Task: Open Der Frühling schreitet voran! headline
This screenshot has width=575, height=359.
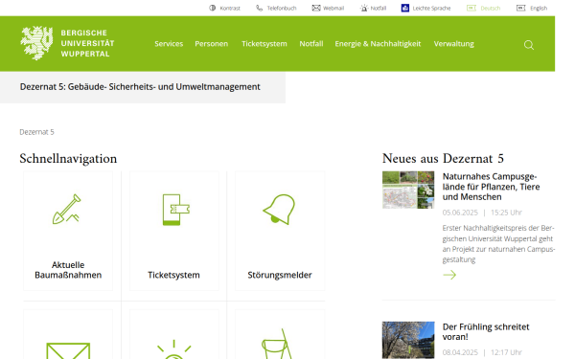Action: tap(486, 331)
